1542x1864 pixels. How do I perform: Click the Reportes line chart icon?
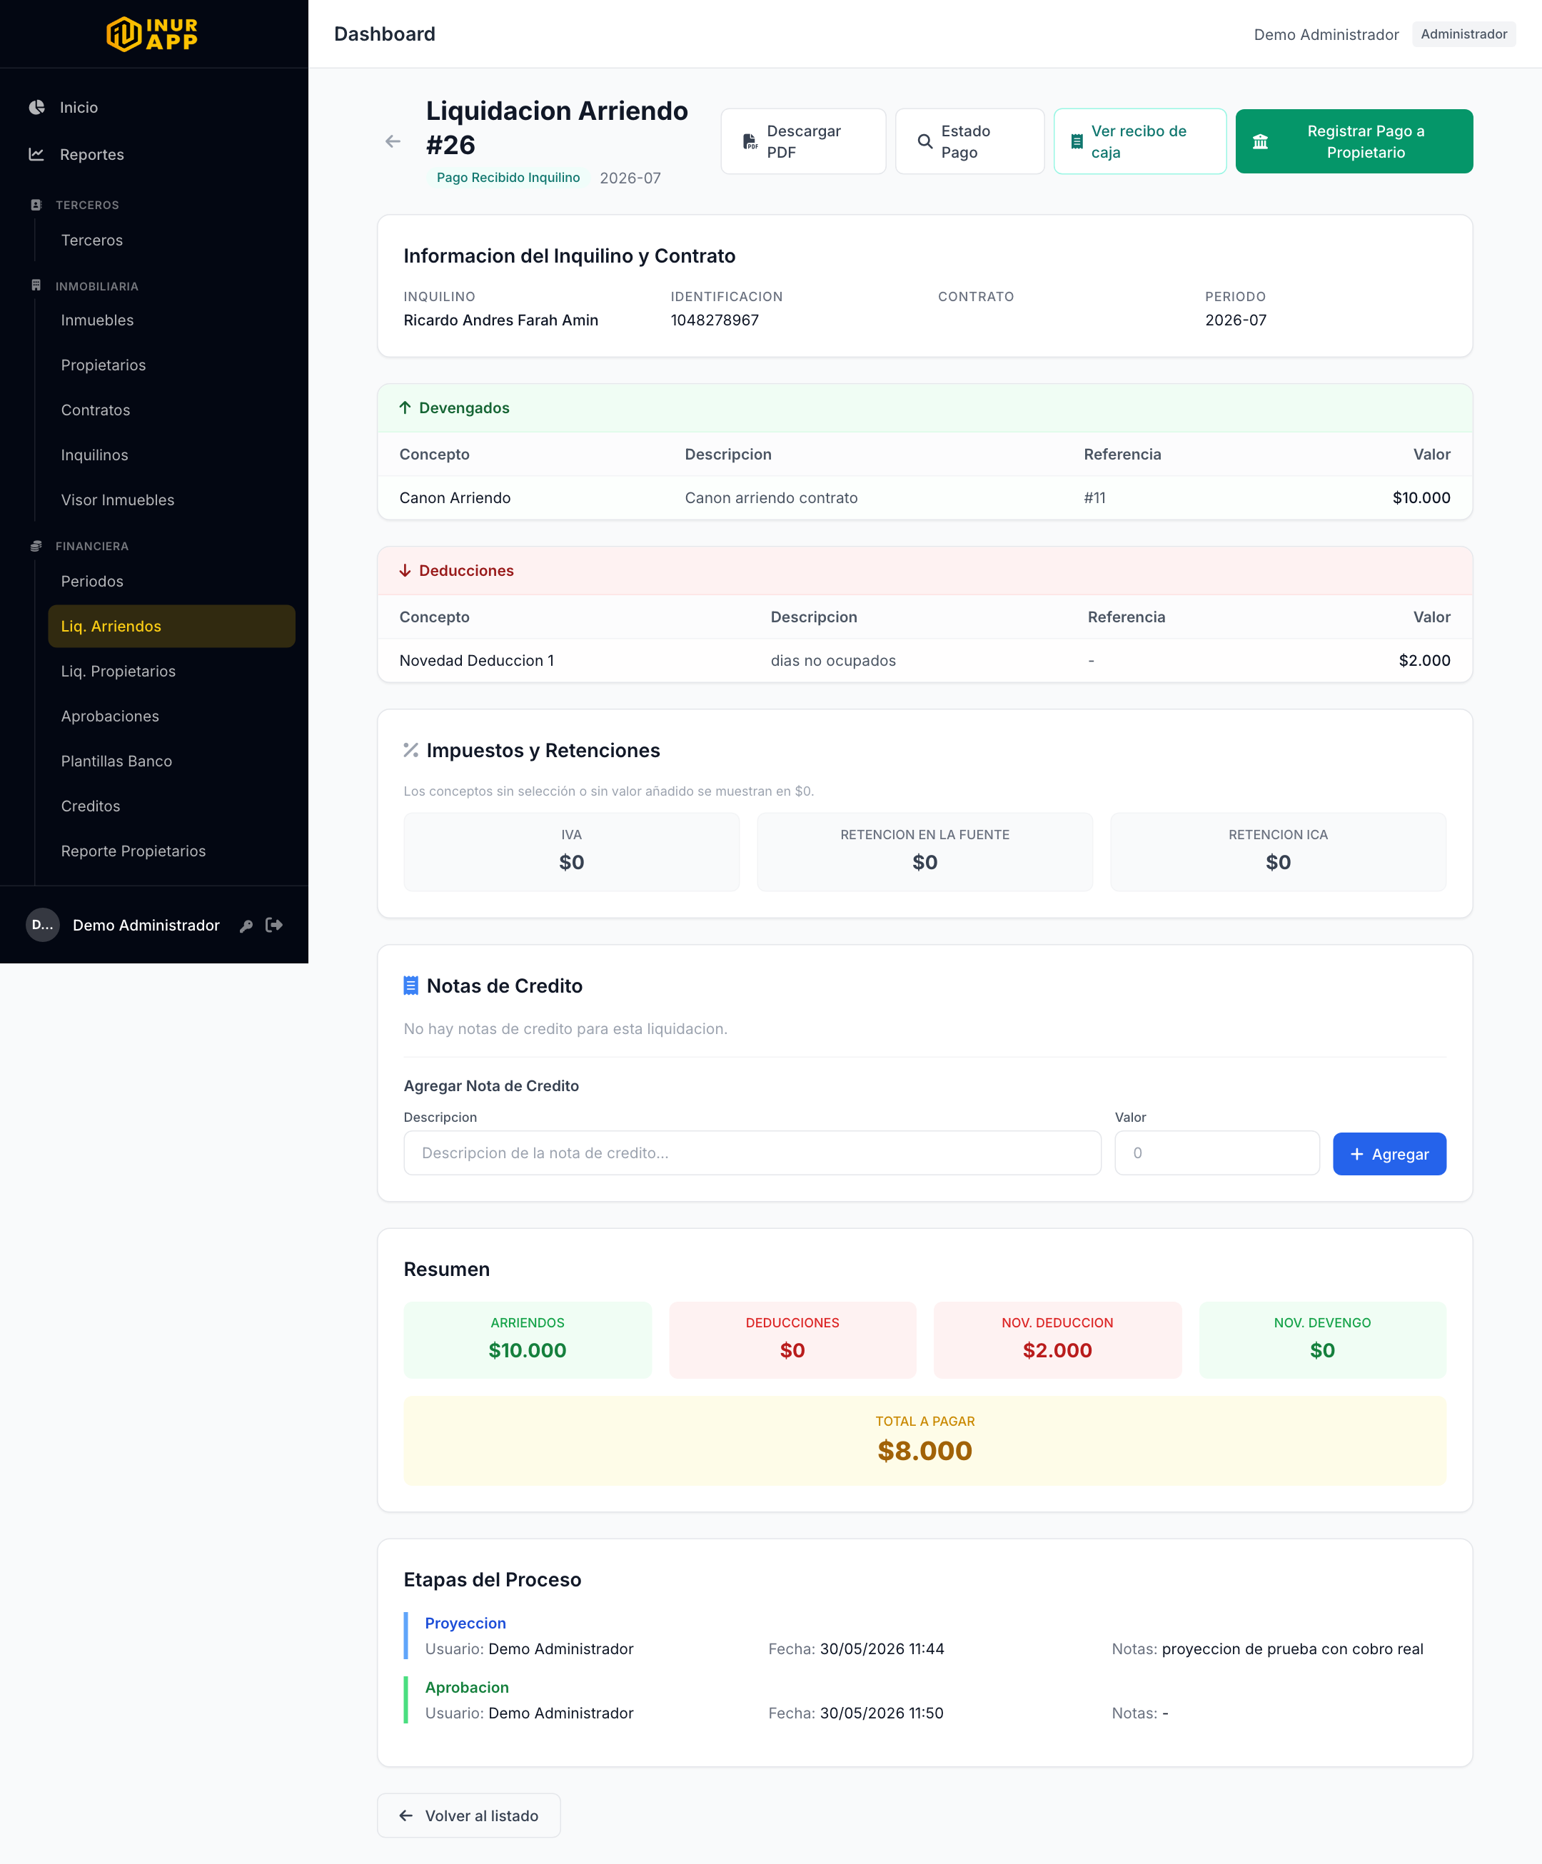[36, 154]
